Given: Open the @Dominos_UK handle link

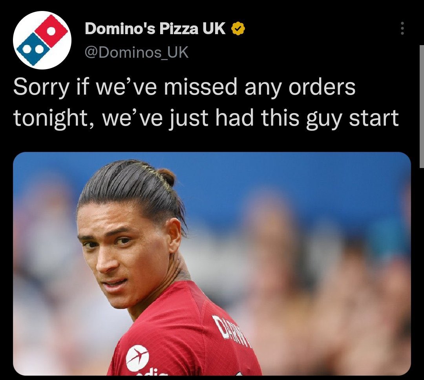Looking at the screenshot, I should [x=137, y=52].
